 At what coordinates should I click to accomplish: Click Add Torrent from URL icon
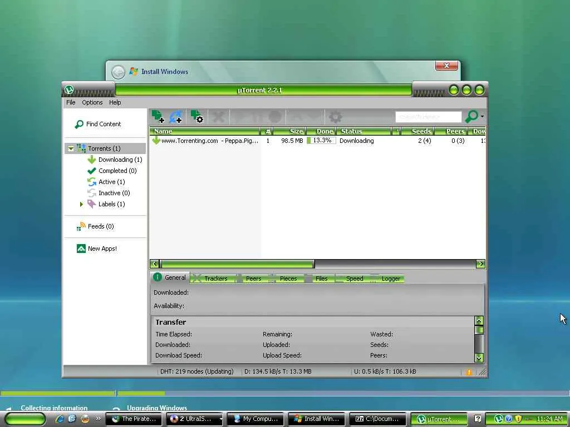click(x=175, y=117)
